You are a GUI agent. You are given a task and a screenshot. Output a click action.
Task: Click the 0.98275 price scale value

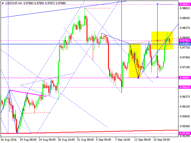[x=185, y=28]
